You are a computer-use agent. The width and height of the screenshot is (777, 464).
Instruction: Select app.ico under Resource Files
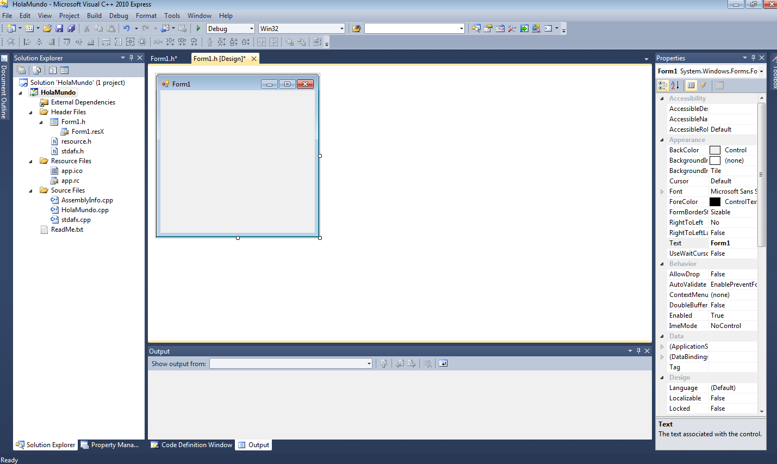point(72,171)
